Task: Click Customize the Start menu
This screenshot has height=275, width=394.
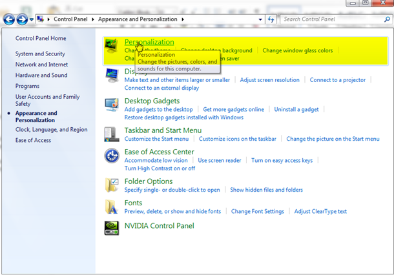Action: 156,139
